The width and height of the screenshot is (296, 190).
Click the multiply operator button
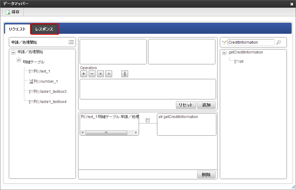click(100, 74)
